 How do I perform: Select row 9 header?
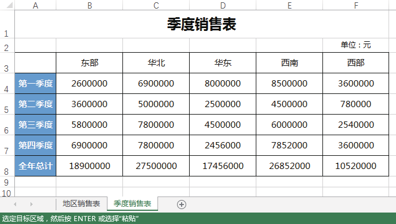[7, 182]
